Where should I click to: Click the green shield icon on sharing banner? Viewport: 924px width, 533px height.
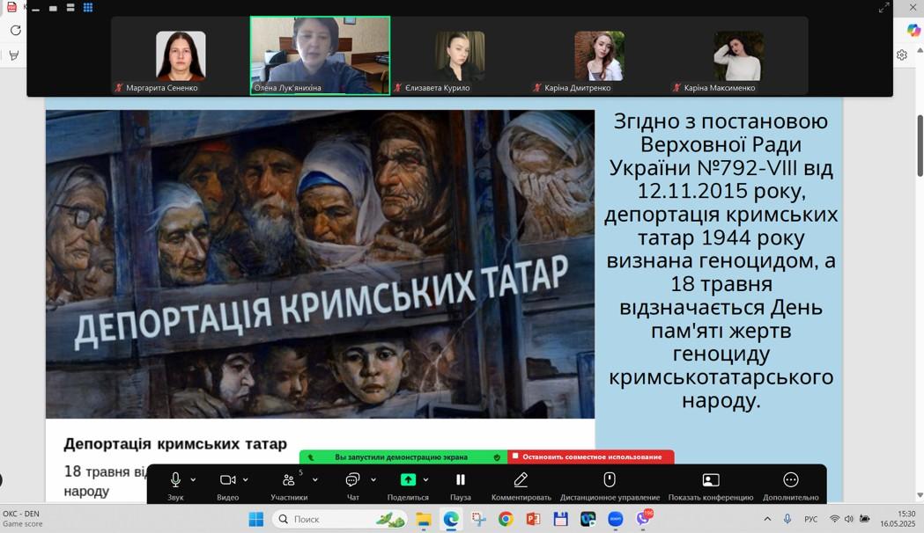coord(497,457)
